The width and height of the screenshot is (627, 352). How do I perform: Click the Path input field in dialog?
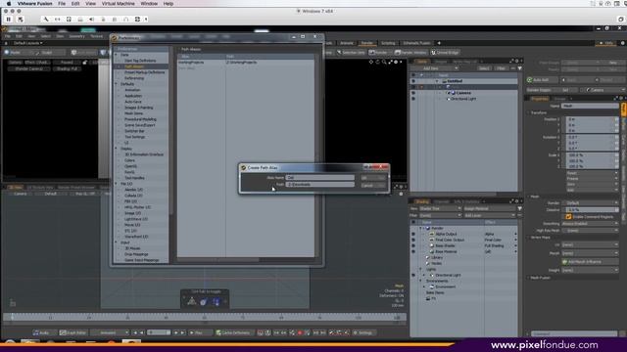(320, 185)
